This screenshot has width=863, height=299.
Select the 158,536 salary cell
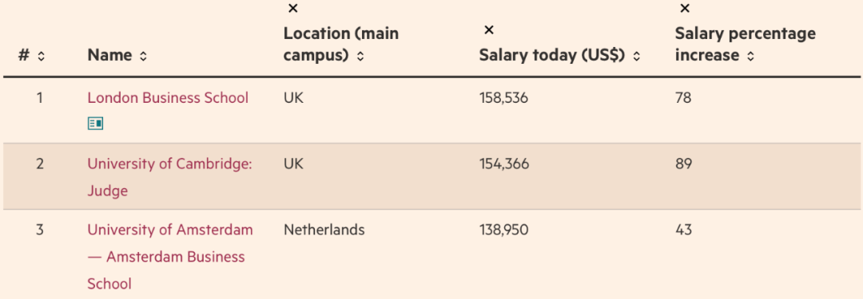click(x=503, y=98)
